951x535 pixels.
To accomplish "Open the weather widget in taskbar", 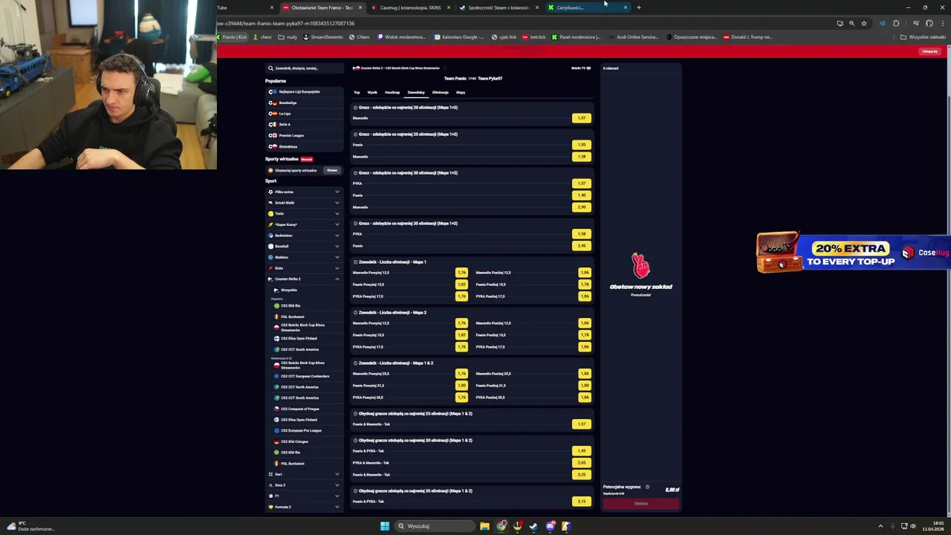I will point(30,526).
